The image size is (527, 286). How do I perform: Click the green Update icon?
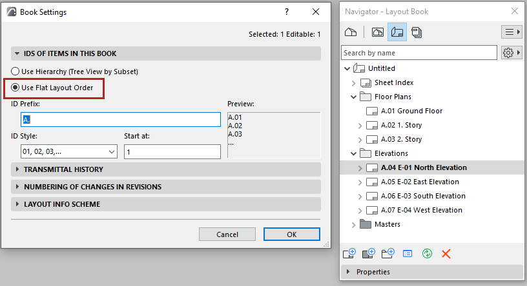[x=427, y=253]
